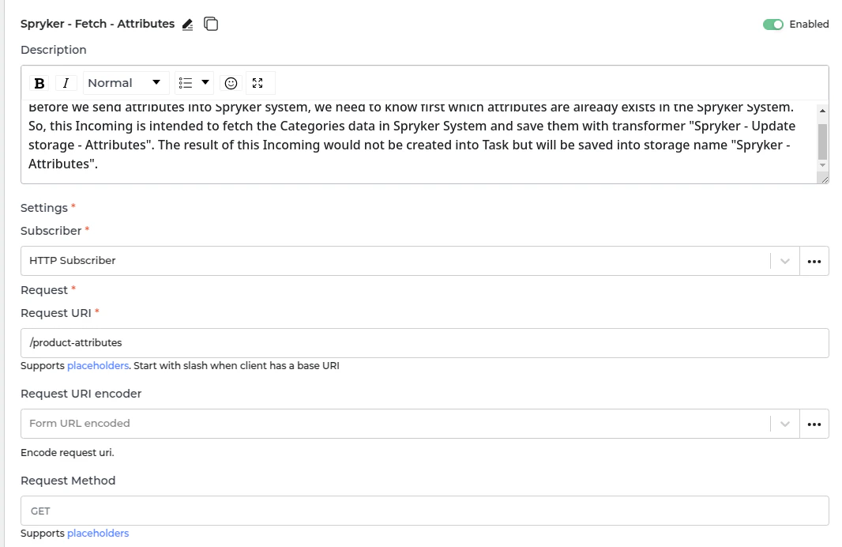Edit the Spryker - Fetch - Attributes title
Image resolution: width=842 pixels, height=547 pixels.
tap(187, 25)
